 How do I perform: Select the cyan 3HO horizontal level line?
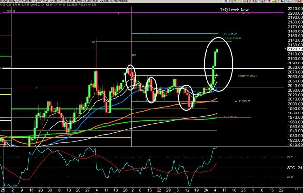coord(175,34)
